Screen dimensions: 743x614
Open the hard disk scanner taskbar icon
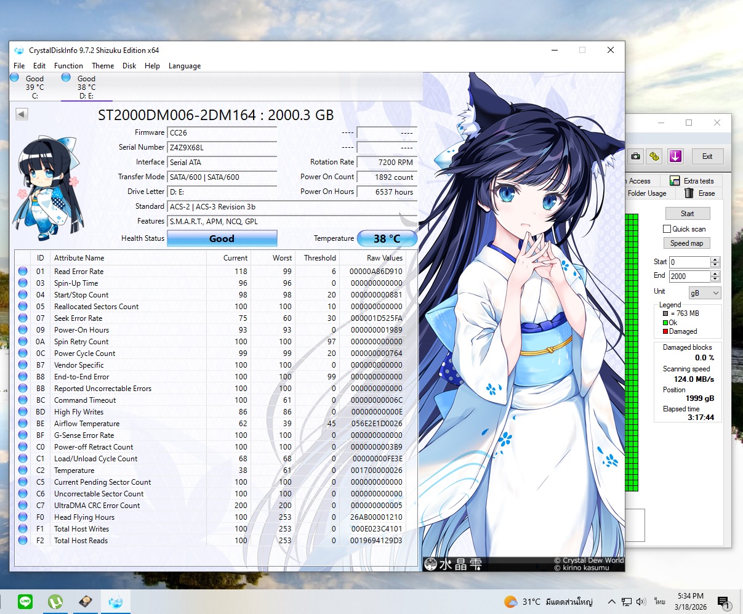click(86, 602)
